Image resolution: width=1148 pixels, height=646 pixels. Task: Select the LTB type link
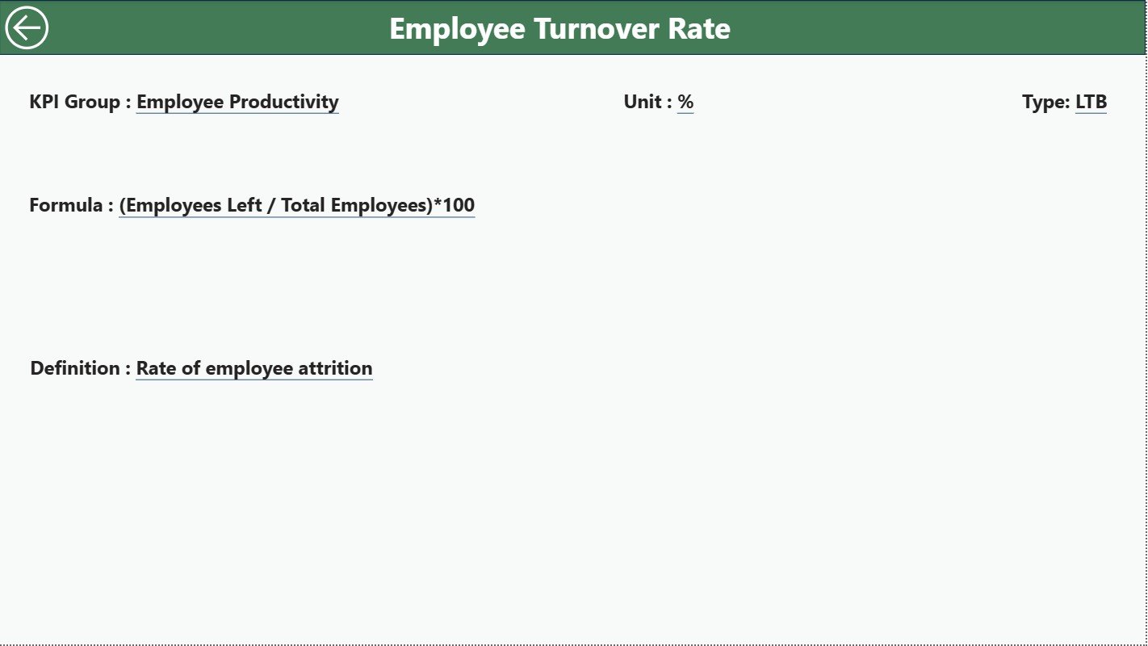[x=1091, y=102]
